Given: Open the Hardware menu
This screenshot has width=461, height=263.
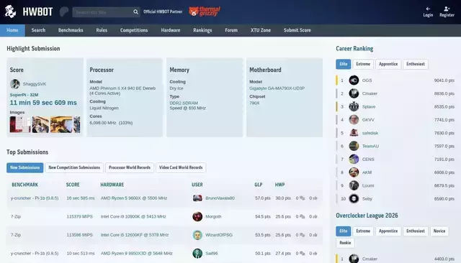Looking at the screenshot, I should point(171,30).
